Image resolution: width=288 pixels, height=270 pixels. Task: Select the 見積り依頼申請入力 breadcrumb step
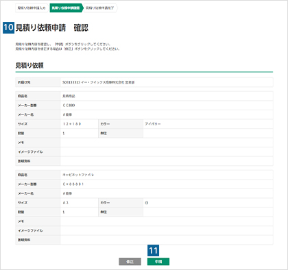32,8
